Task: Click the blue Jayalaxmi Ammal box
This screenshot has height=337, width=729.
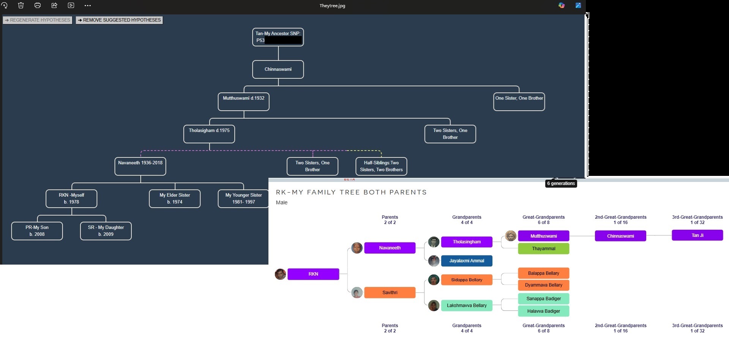Action: [x=467, y=261]
